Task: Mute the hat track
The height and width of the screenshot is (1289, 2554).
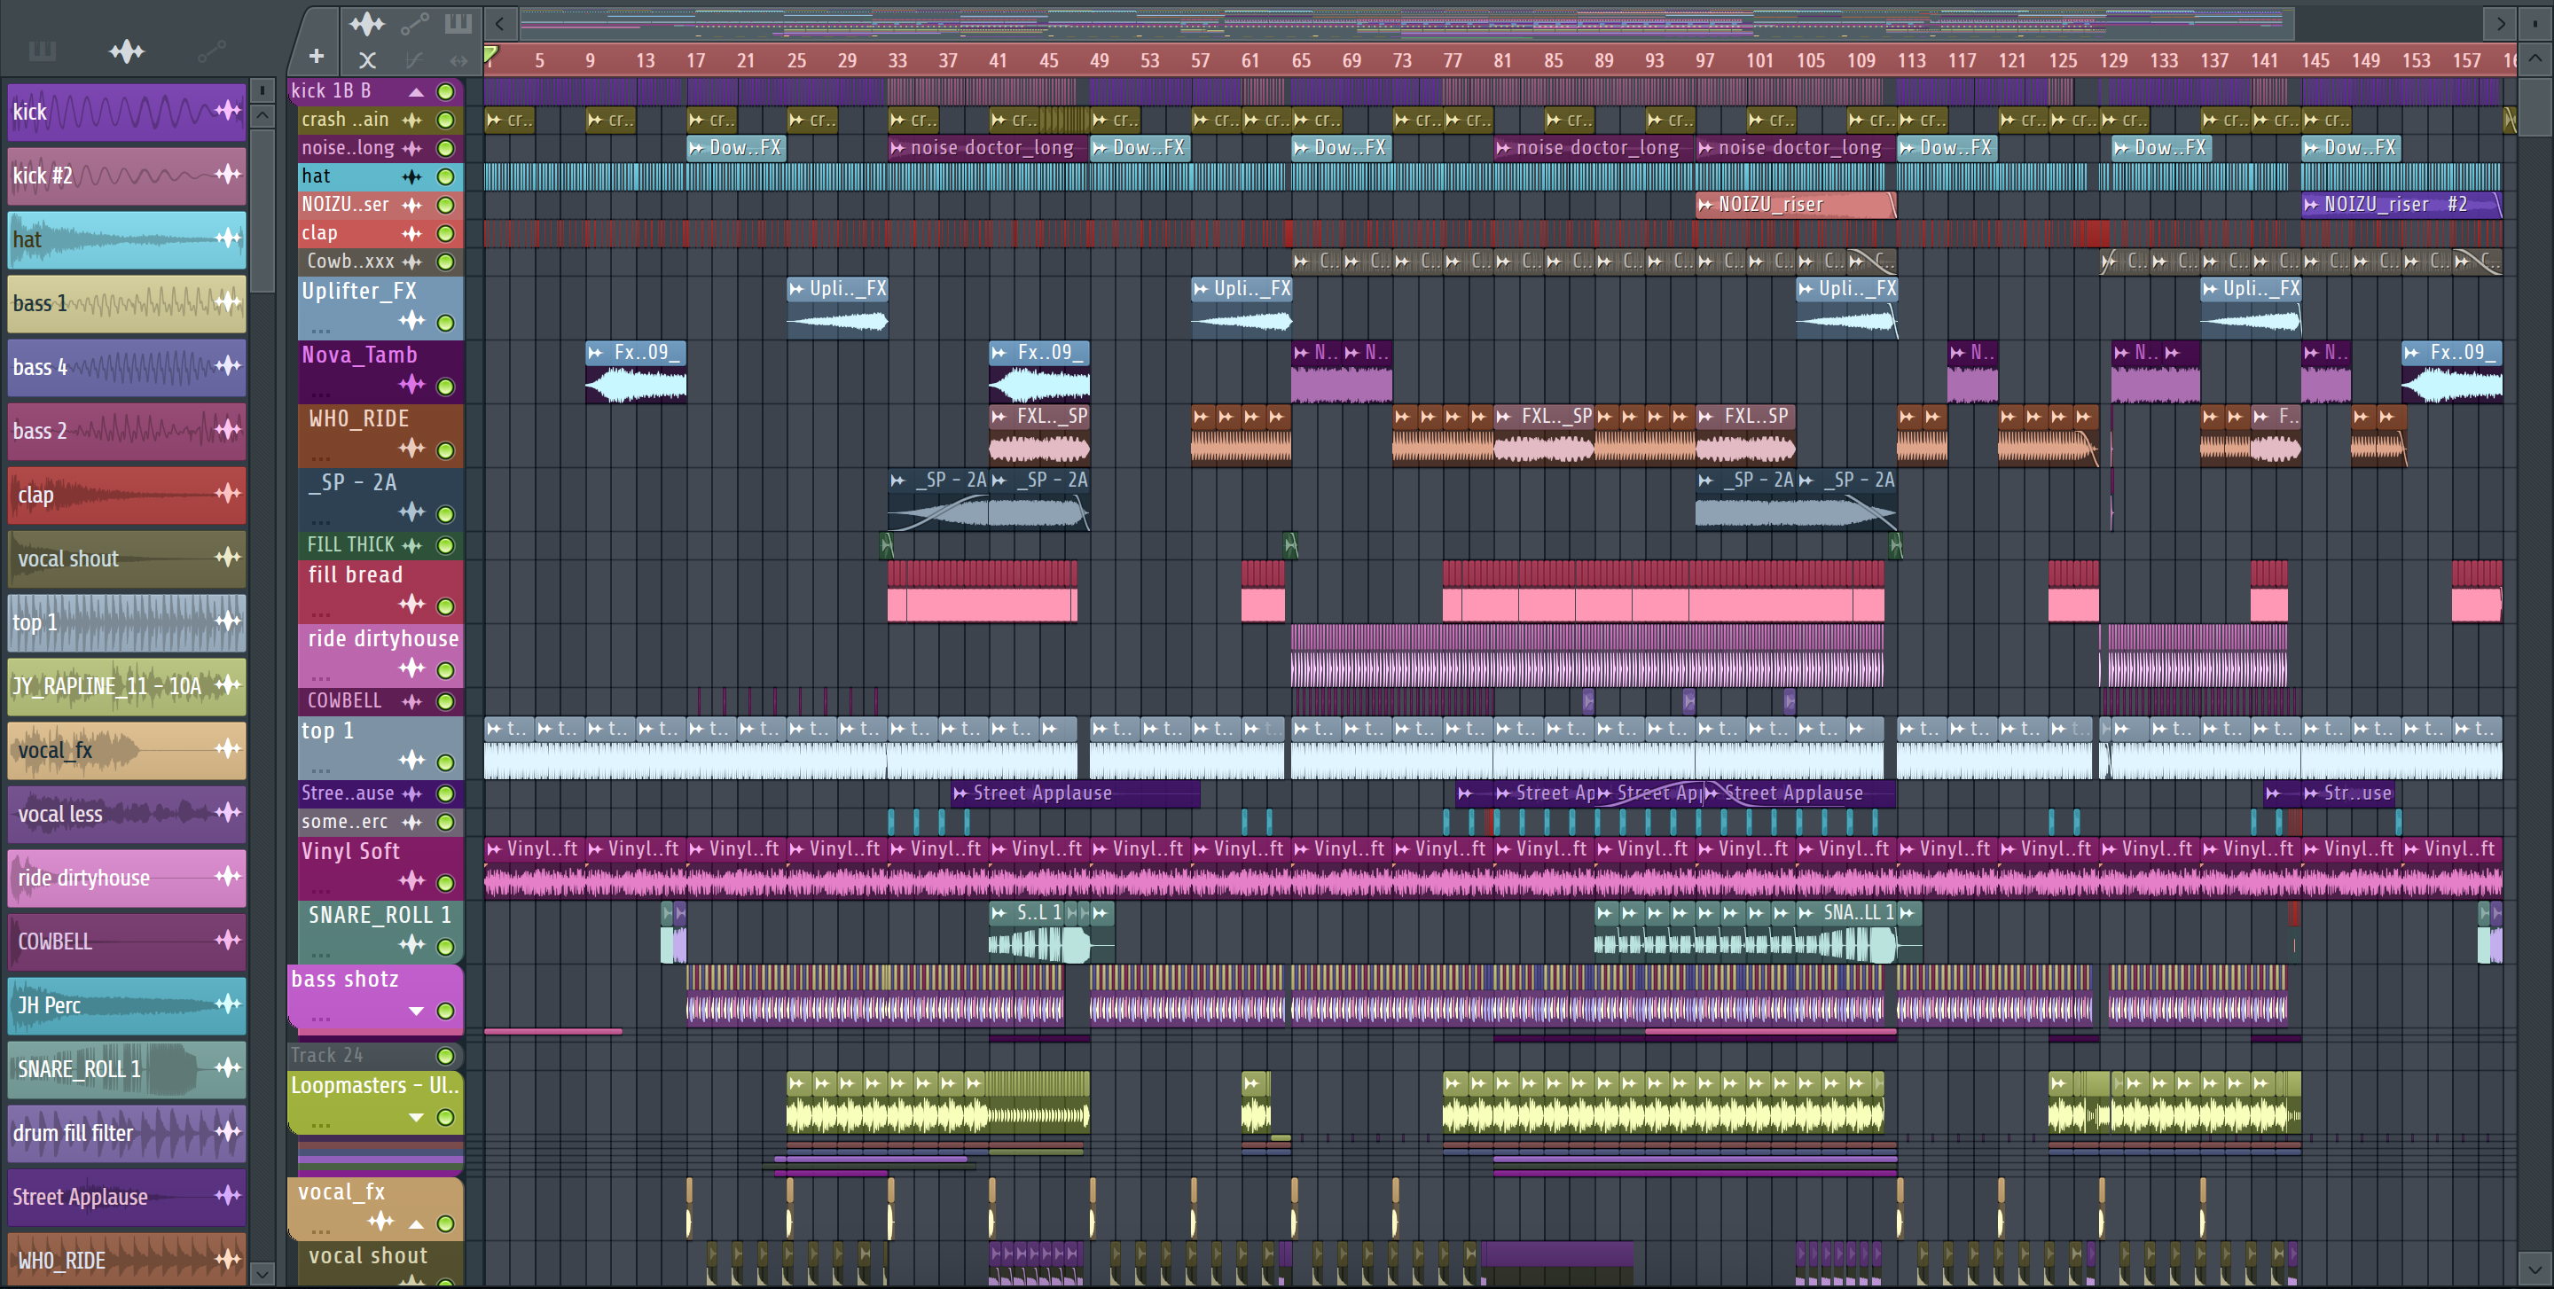Action: (x=446, y=177)
